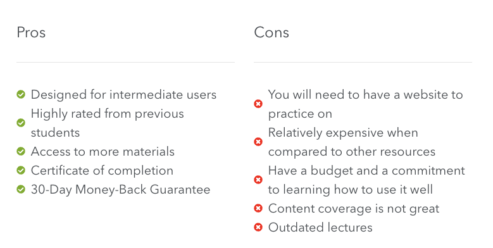Click 'Relatively expensive when compared to other resources' text
493x248 pixels.
352,142
